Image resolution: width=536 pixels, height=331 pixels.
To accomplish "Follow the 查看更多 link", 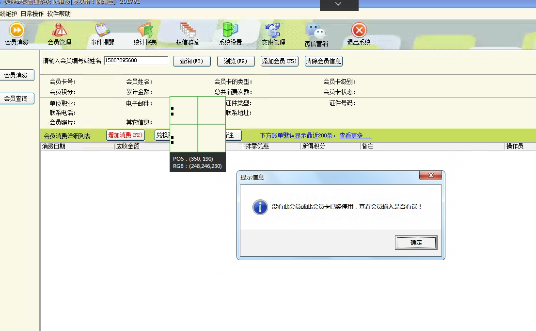I will tap(355, 136).
